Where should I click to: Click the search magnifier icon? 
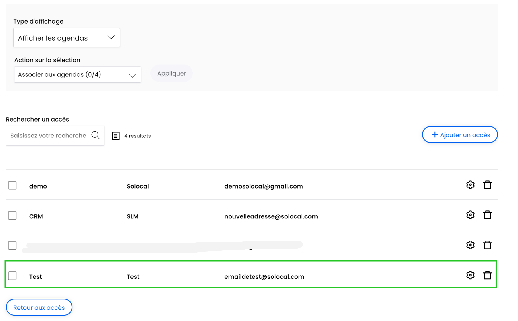click(x=96, y=135)
